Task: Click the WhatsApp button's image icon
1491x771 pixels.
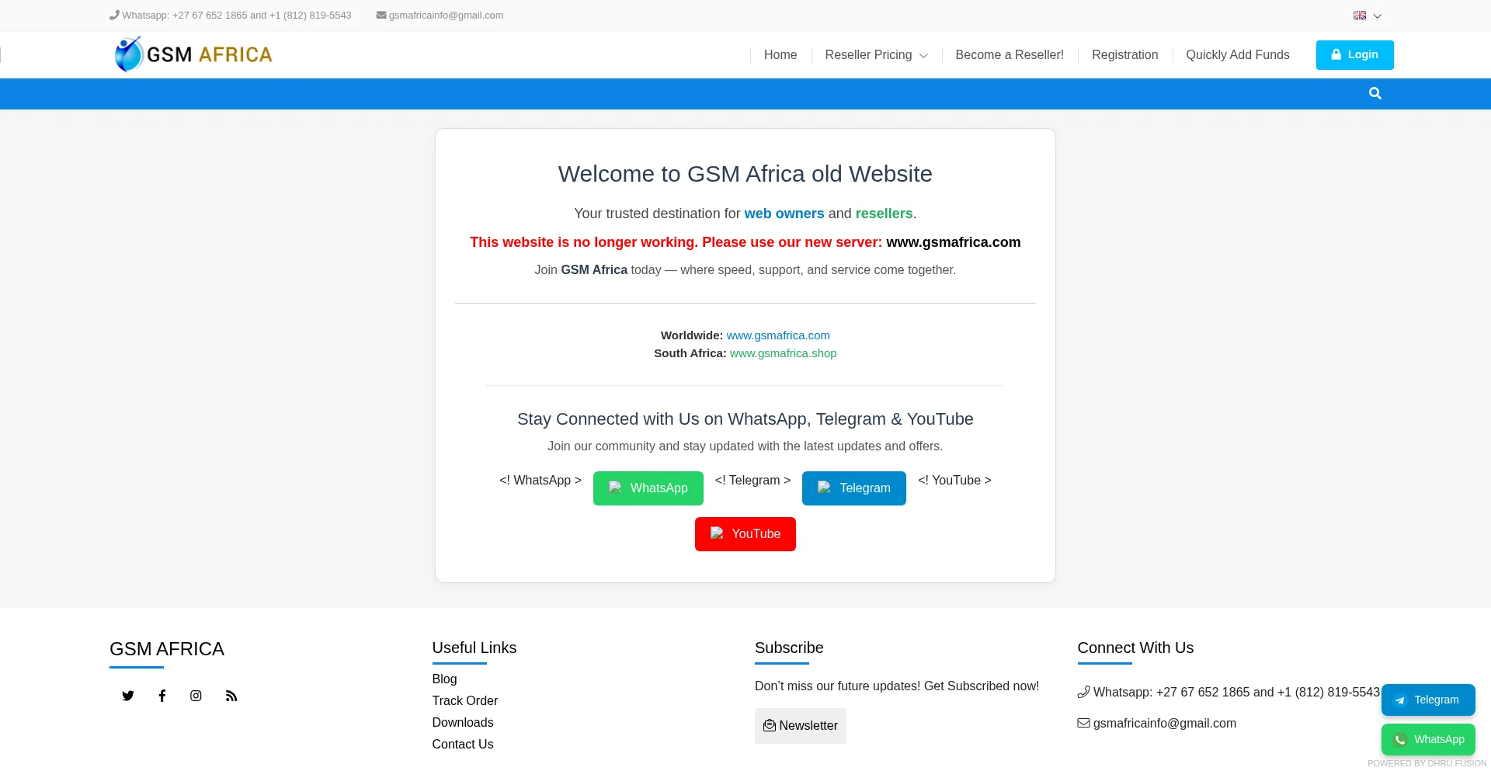Action: (x=615, y=488)
